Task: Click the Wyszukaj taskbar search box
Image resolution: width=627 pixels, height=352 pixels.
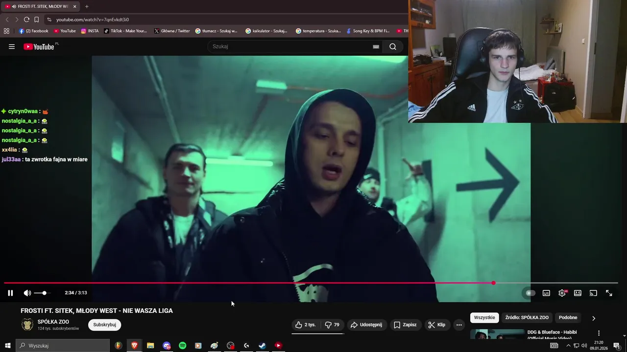Action: (x=63, y=346)
